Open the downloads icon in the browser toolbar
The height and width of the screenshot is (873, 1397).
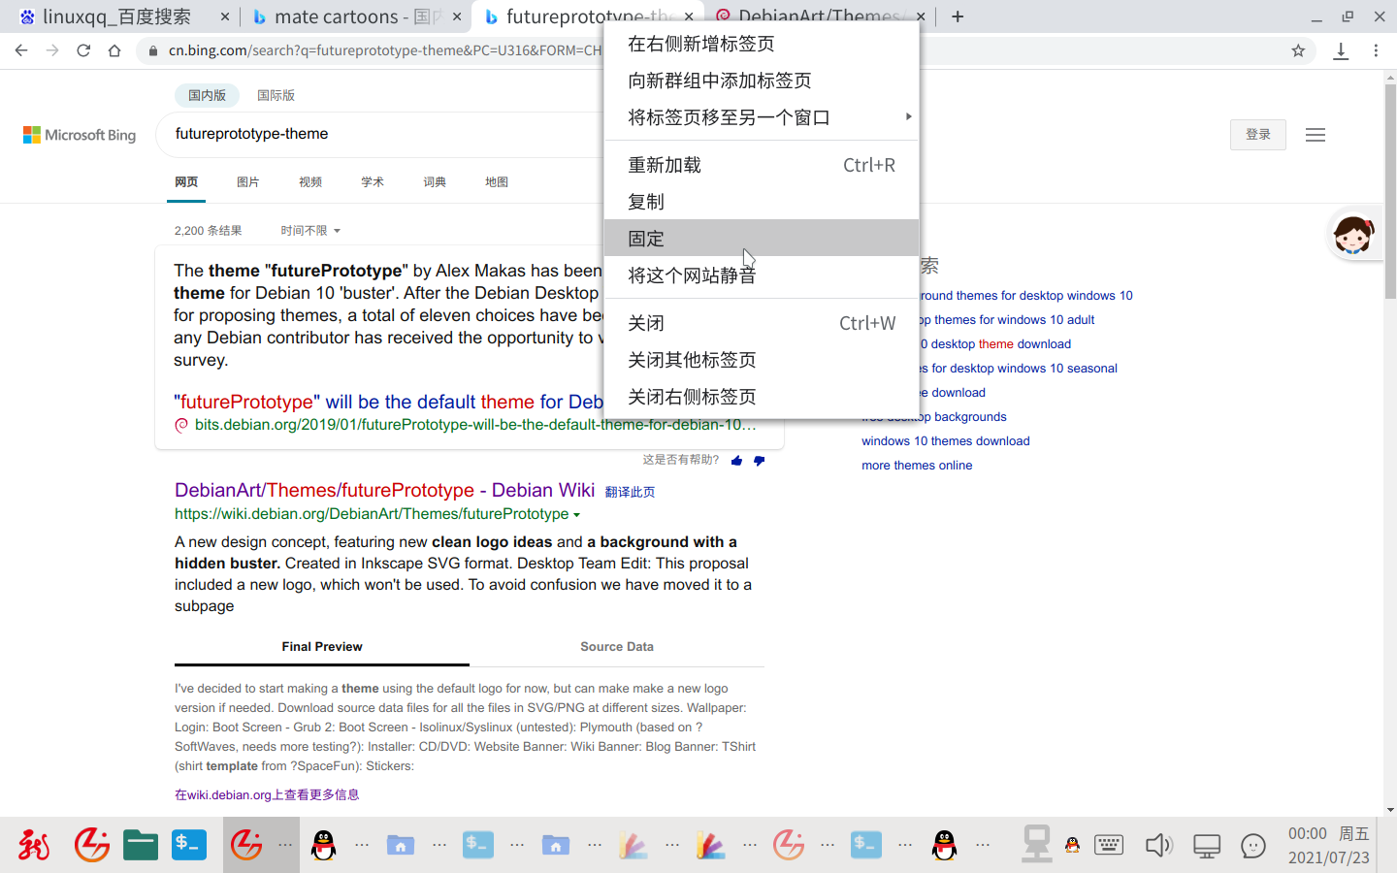1341,50
